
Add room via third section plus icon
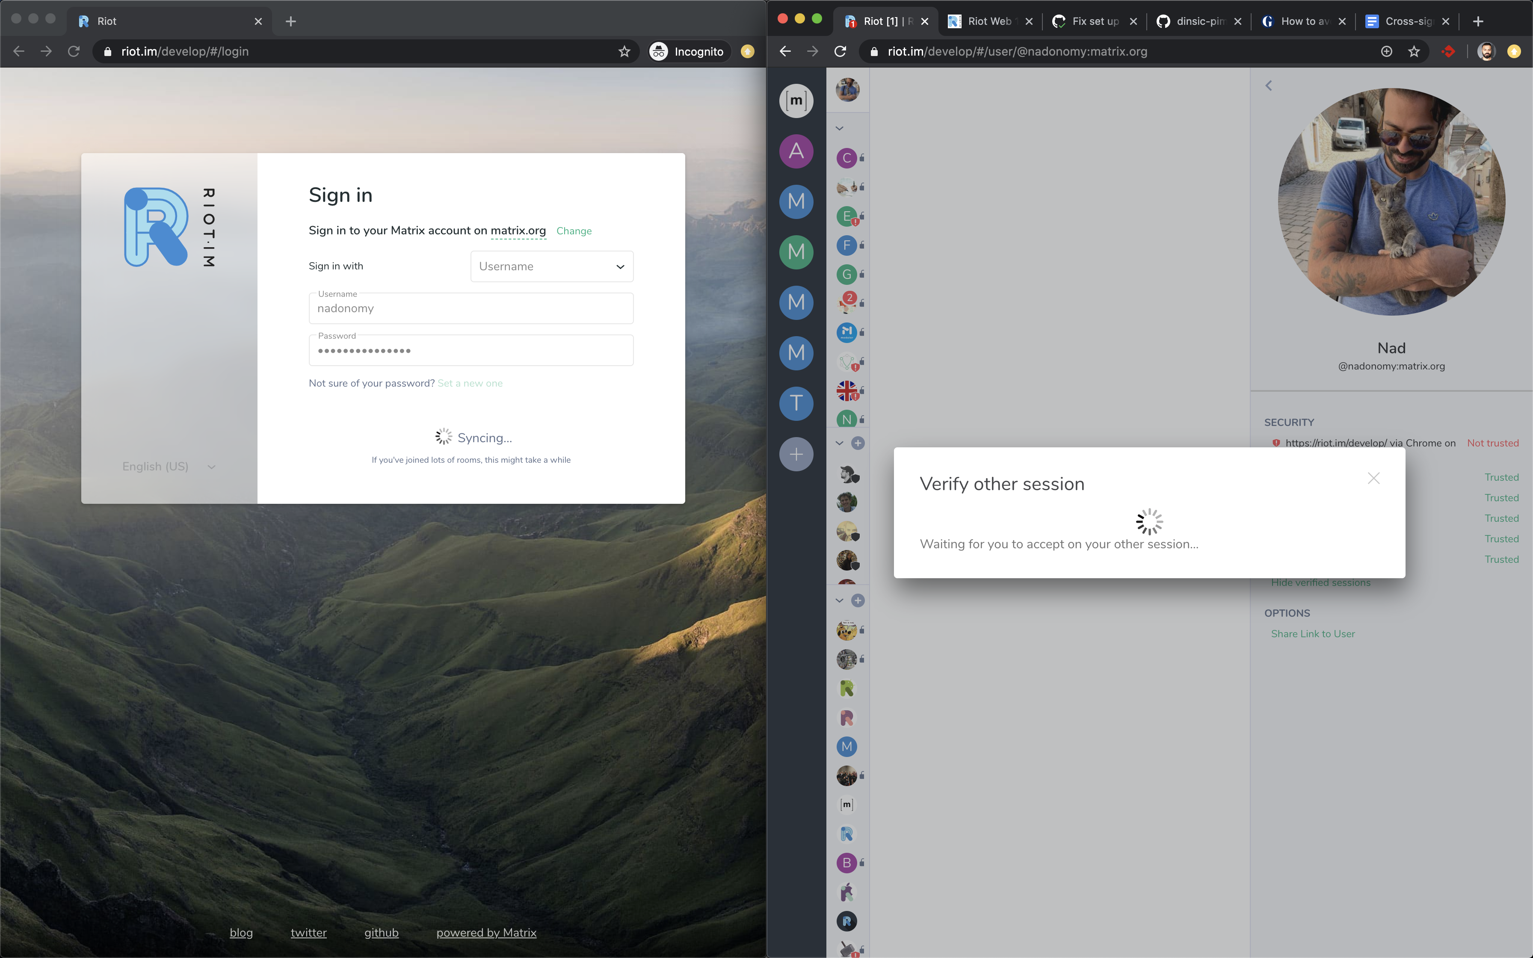[x=858, y=600]
